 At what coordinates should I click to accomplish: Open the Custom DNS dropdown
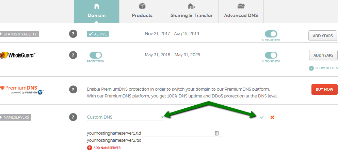[126, 117]
